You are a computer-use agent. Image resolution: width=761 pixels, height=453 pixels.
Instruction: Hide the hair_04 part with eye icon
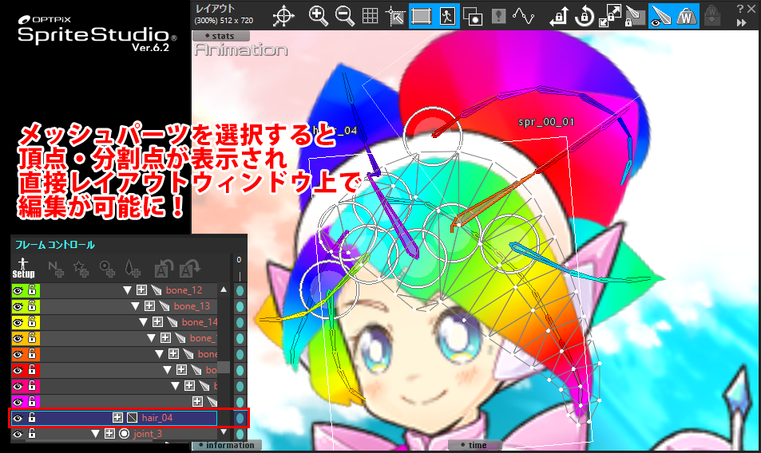(x=18, y=418)
